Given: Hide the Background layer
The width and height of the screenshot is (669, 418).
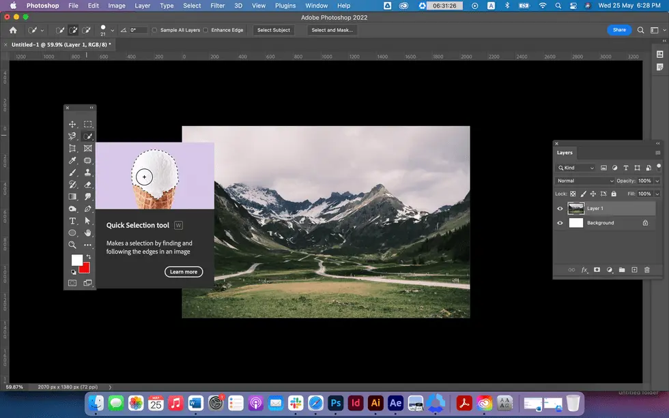Looking at the screenshot, I should coord(560,223).
